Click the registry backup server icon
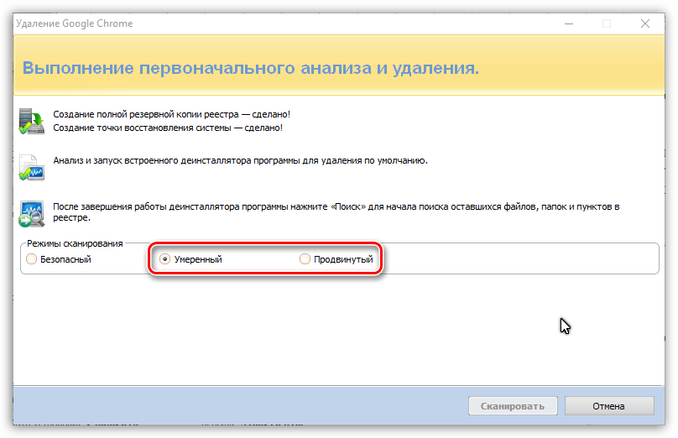The width and height of the screenshot is (678, 438). point(32,121)
